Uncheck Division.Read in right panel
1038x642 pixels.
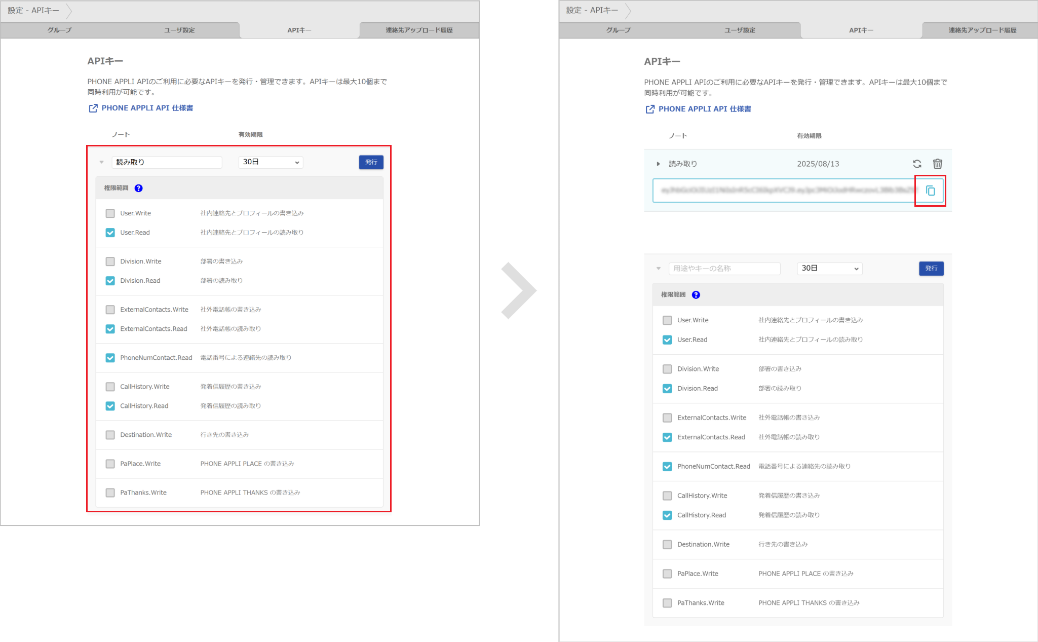pos(667,389)
